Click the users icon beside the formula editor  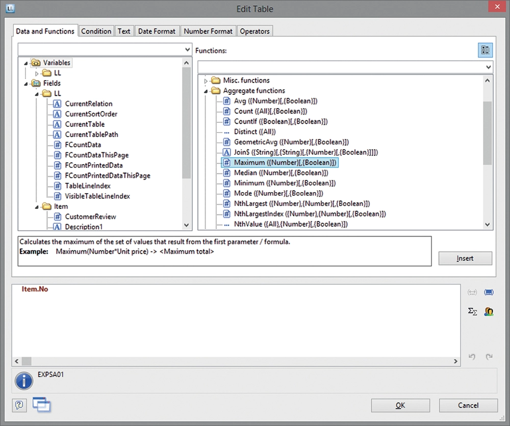(x=488, y=311)
